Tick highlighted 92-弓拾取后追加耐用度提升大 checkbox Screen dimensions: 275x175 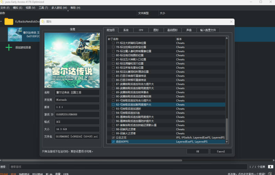113,105
